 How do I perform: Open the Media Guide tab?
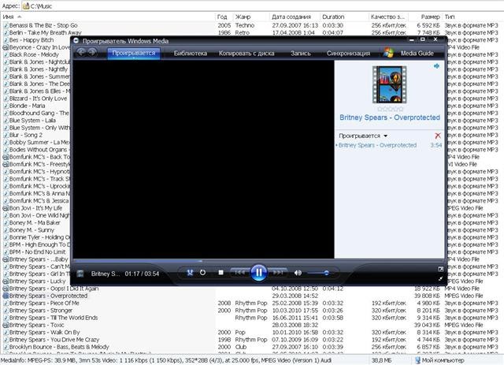pos(417,54)
